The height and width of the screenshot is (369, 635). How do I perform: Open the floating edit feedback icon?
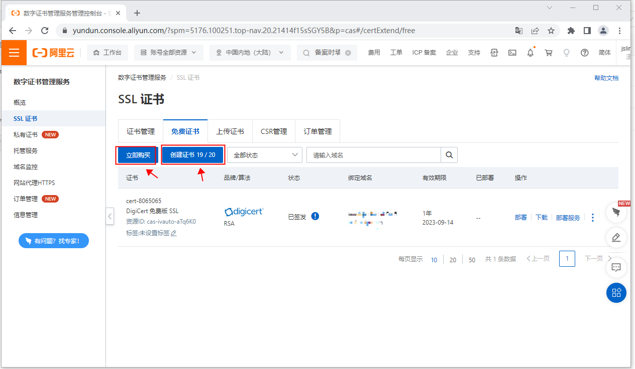(x=616, y=238)
